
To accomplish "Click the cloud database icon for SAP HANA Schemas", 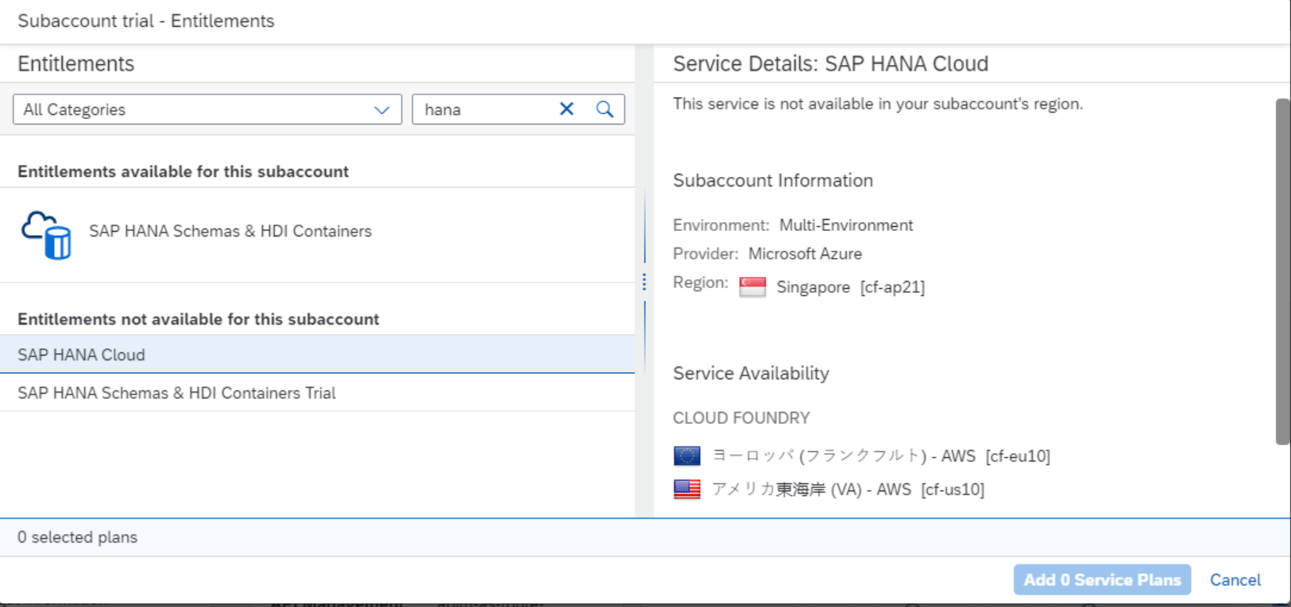I will pos(46,235).
